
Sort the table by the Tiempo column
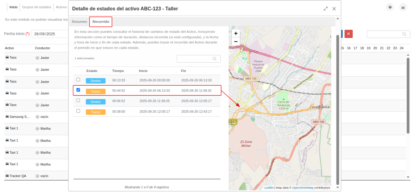118,71
